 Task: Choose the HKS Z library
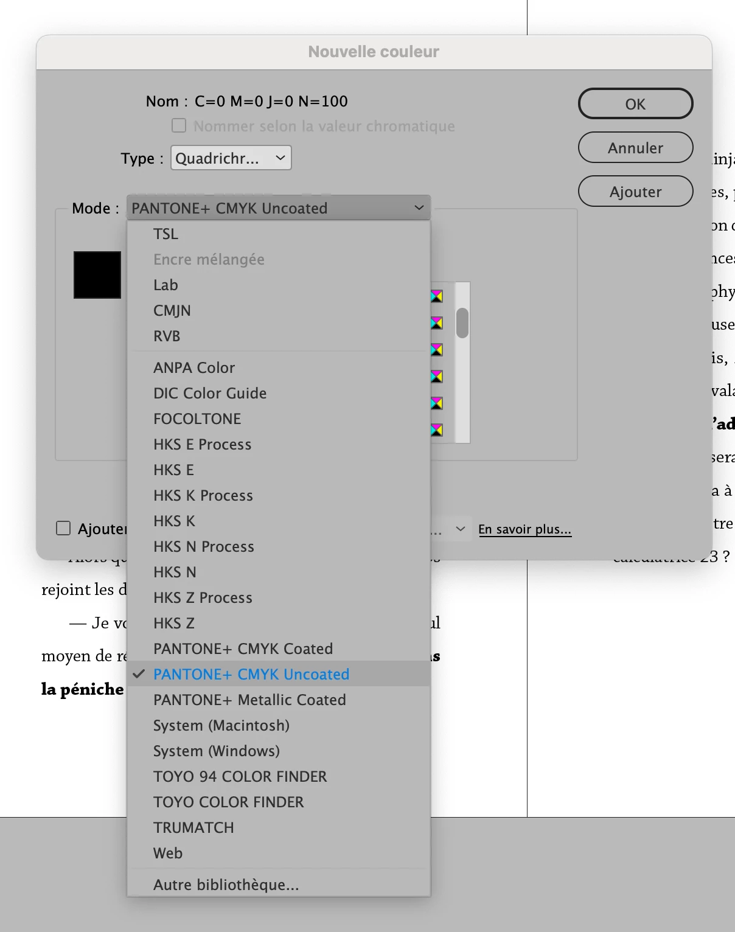pos(279,624)
